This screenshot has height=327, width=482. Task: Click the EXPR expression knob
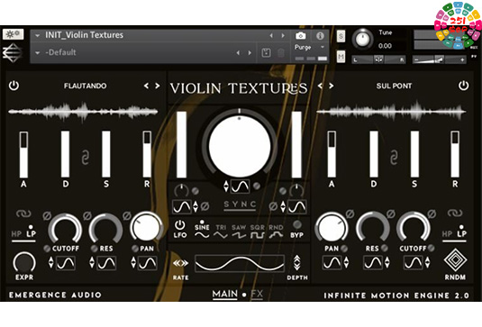coord(24,263)
